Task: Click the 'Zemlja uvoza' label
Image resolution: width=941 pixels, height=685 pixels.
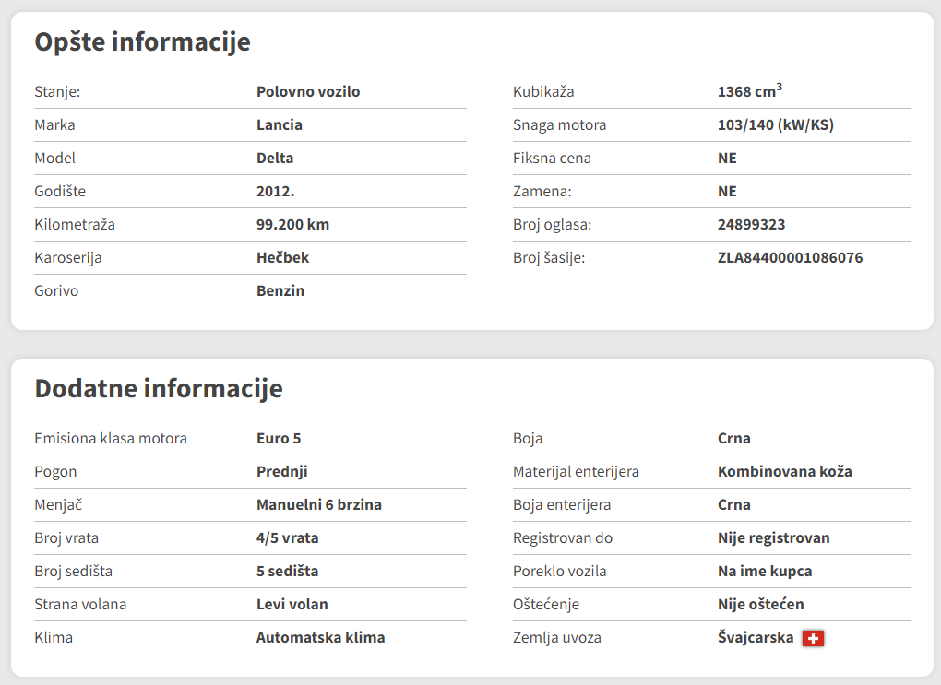Action: click(557, 638)
